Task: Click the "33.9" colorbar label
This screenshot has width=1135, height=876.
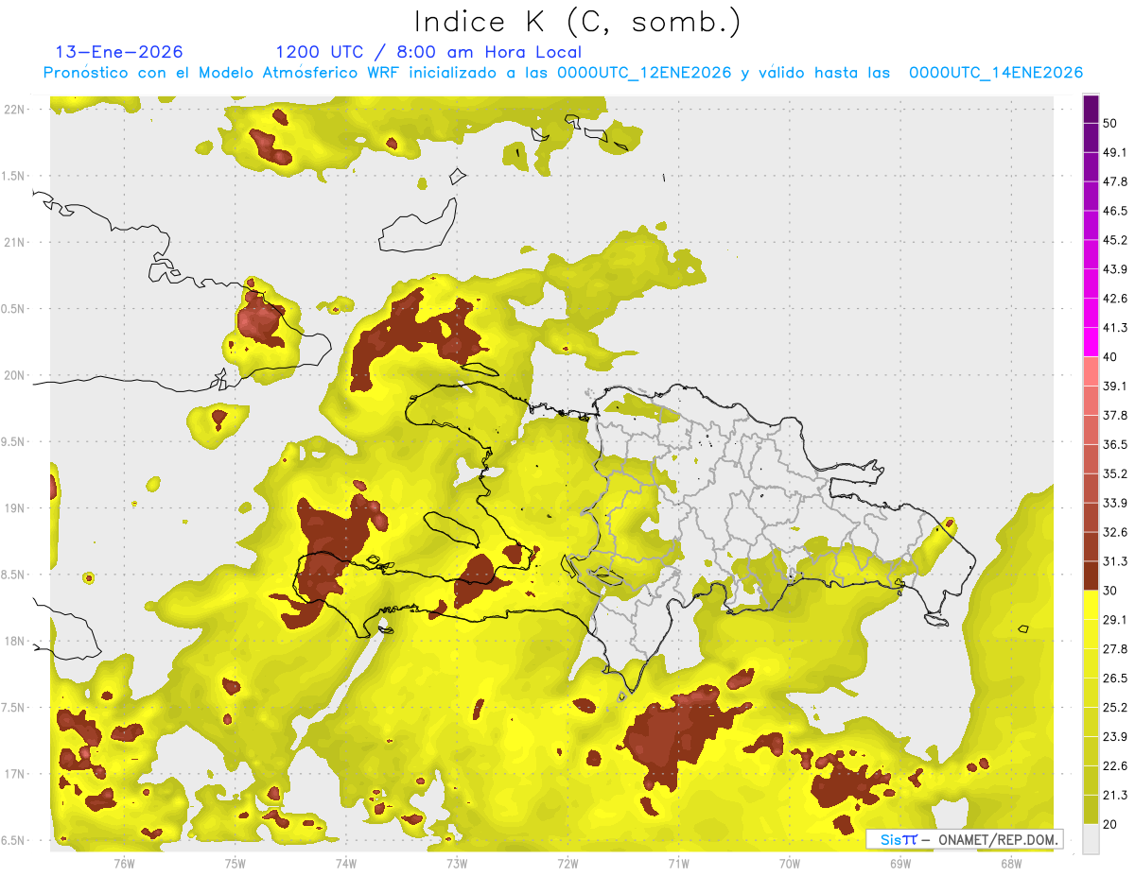Action: [x=1115, y=503]
